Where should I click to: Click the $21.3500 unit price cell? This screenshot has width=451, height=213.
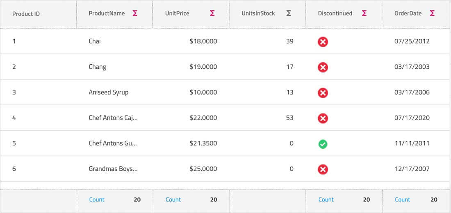[x=203, y=143]
